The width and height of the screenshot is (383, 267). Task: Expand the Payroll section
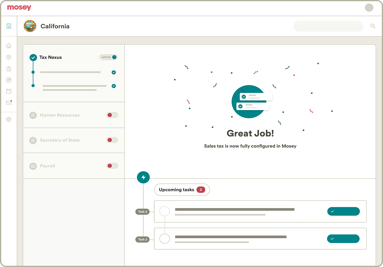coord(47,166)
